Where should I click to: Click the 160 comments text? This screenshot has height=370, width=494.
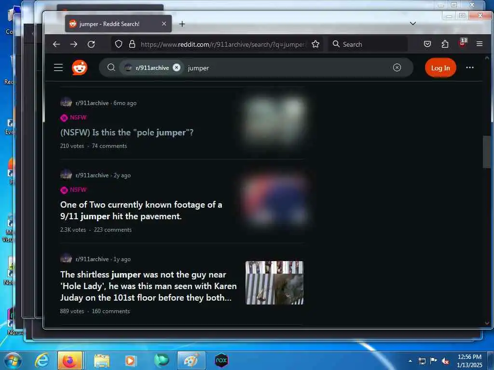[110, 311]
